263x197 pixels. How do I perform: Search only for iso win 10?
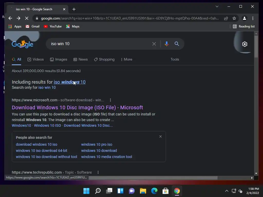pos(47,87)
